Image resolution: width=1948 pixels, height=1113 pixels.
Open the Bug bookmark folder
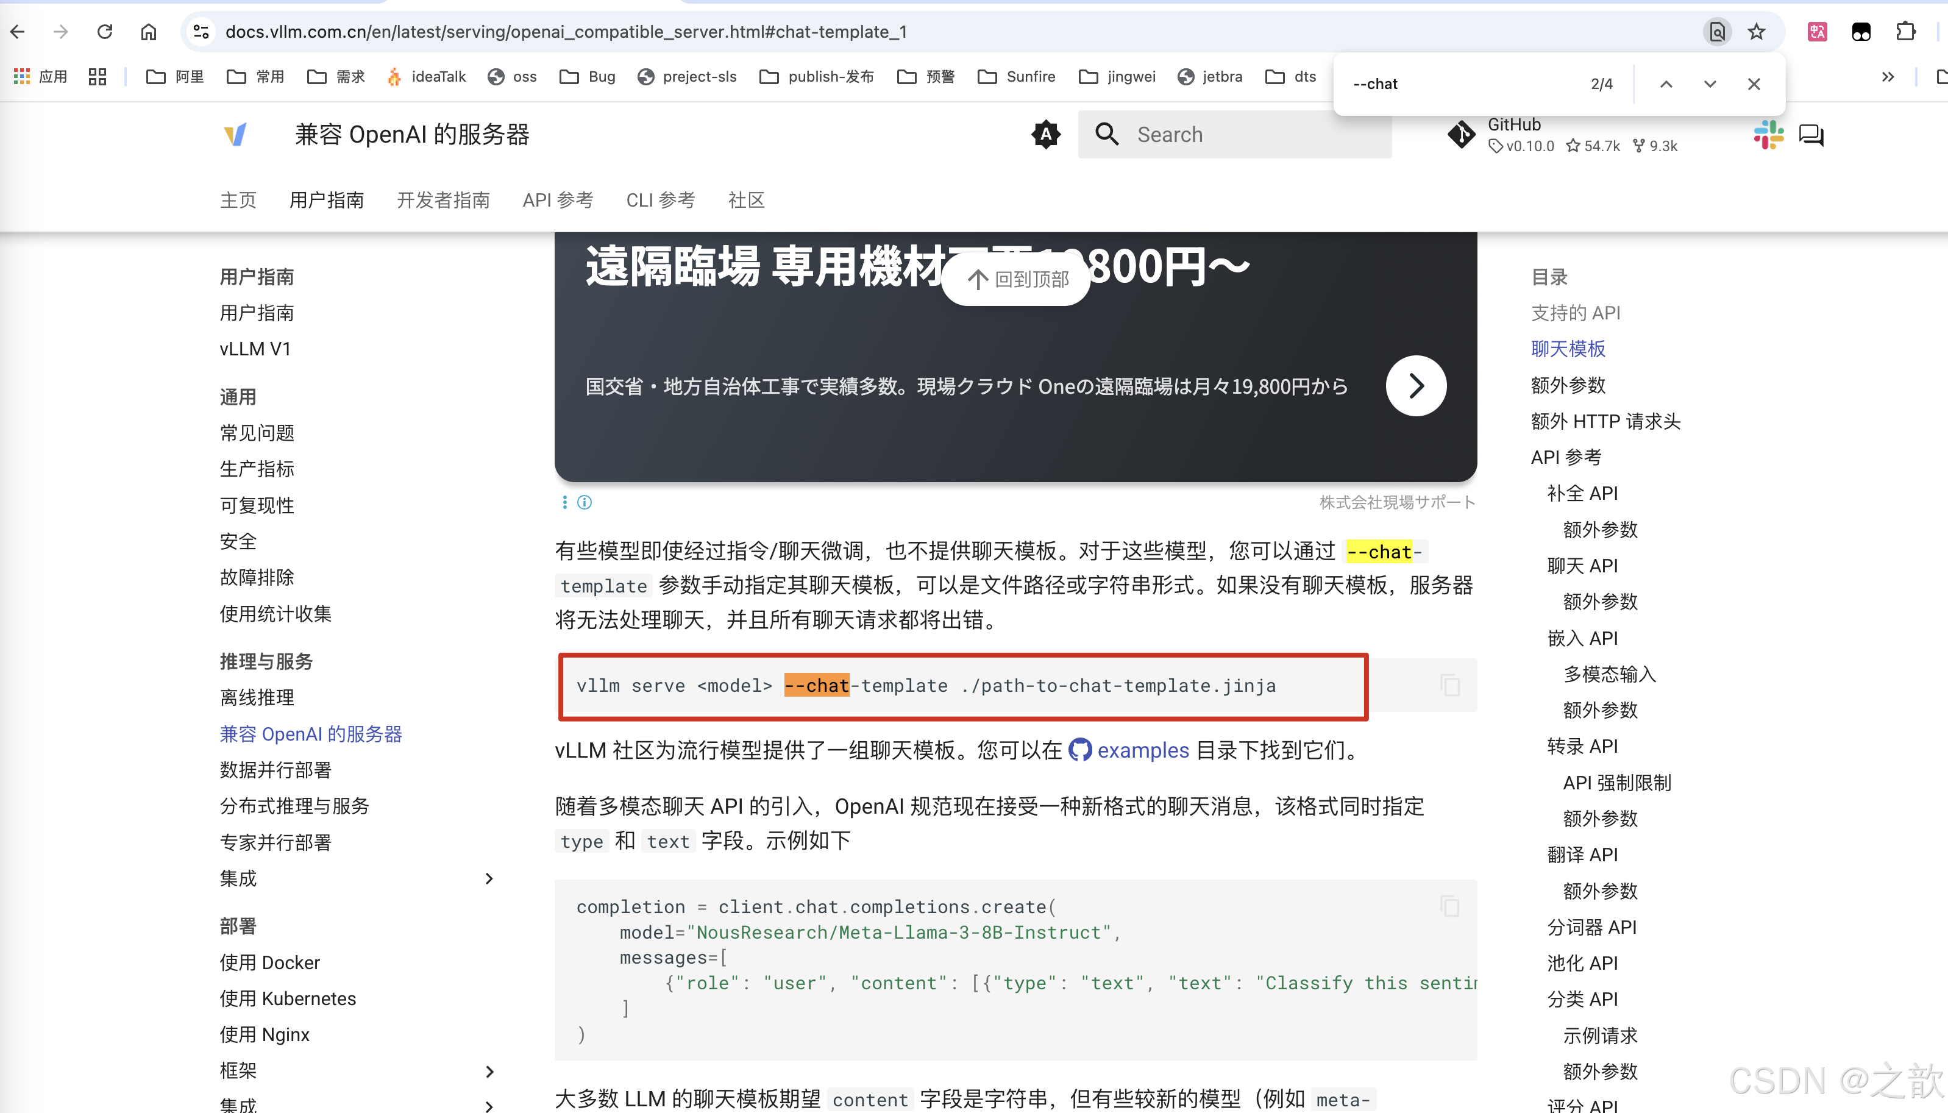click(x=587, y=76)
